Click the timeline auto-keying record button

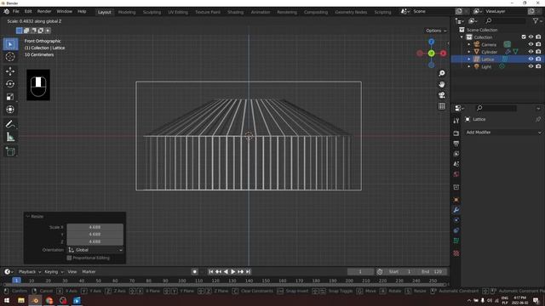(195, 272)
